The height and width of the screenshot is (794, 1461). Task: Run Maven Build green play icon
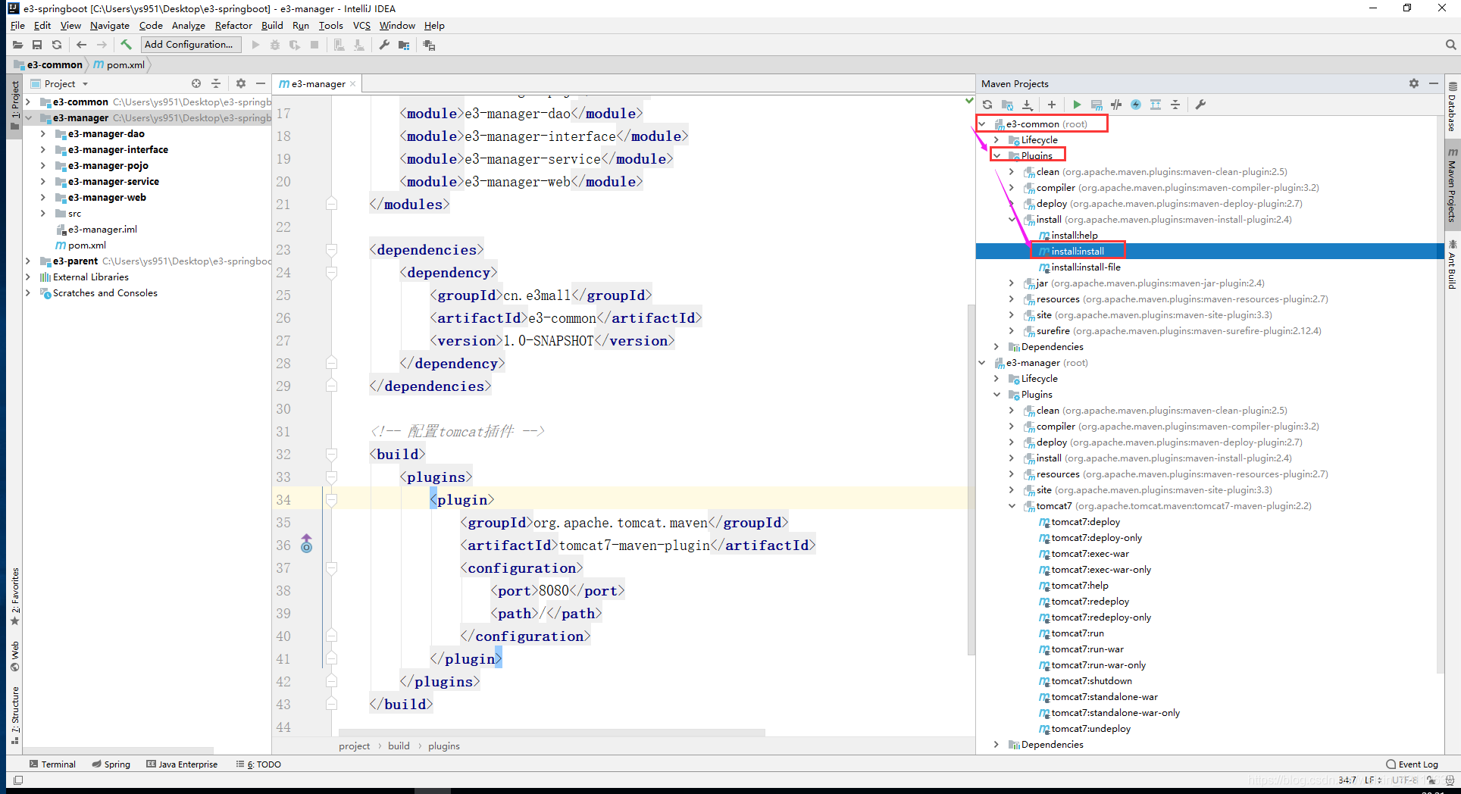pyautogui.click(x=1077, y=105)
